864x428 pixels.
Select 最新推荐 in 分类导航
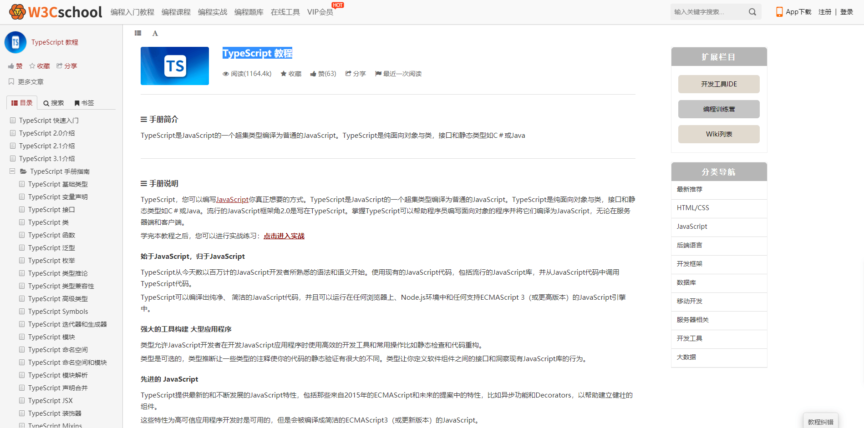click(719, 190)
